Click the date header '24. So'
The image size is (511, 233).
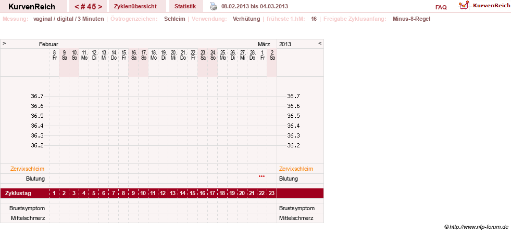pyautogui.click(x=213, y=55)
